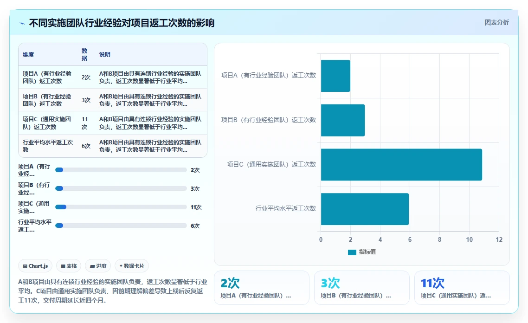Click the 项目C progress bar showing 11次
The width and height of the screenshot is (528, 323).
click(121, 207)
